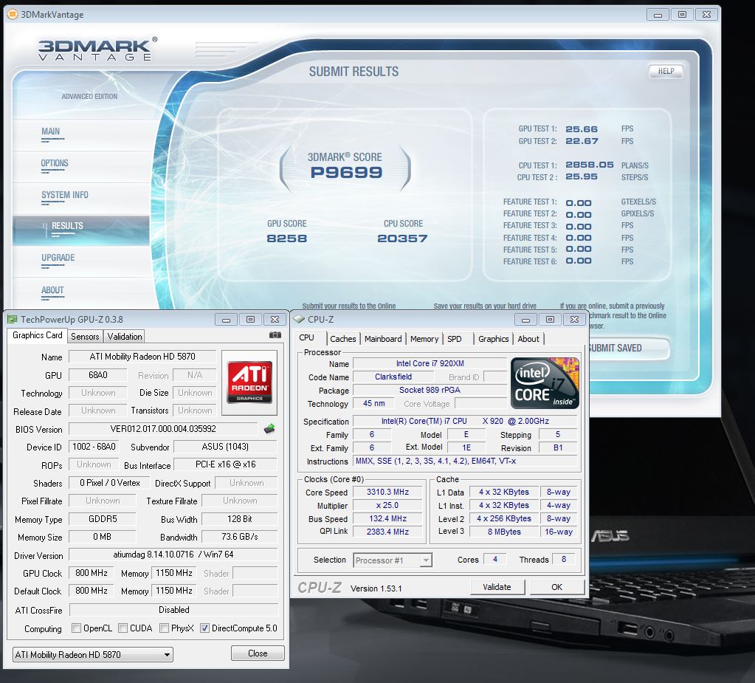This screenshot has height=683, width=755.
Task: Click the ATI Radeon logo in GPU-Z
Action: [x=249, y=383]
